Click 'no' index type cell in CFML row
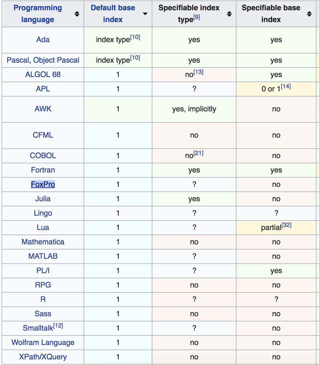This screenshot has width=319, height=365. (194, 135)
